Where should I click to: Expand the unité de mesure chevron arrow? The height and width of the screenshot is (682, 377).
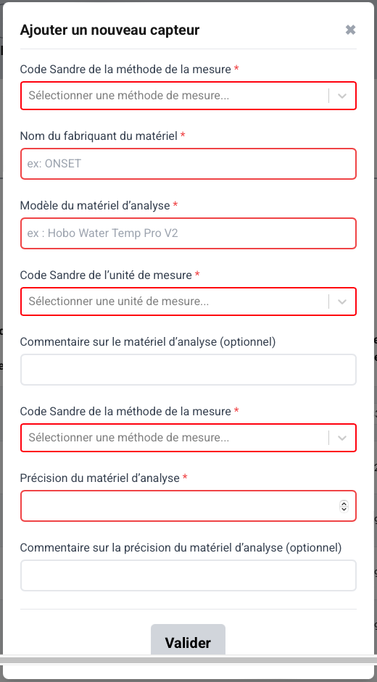click(x=342, y=301)
